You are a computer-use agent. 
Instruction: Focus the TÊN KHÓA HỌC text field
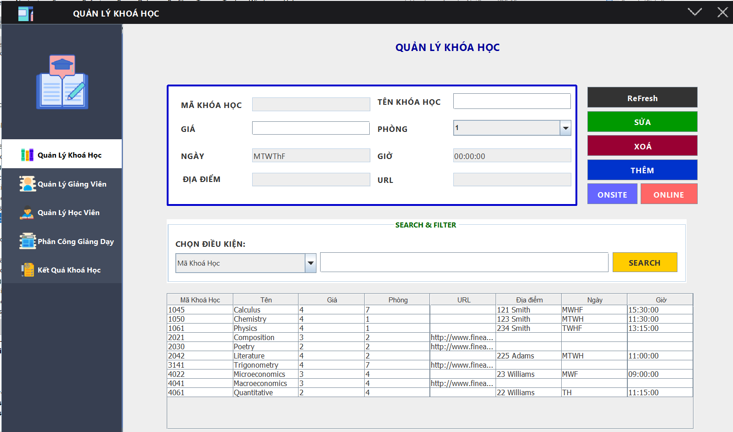(512, 102)
